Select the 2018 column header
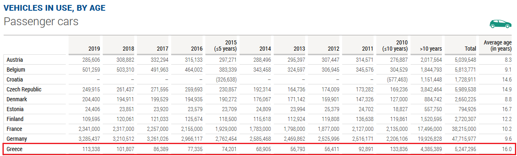The image size is (517, 156). click(x=128, y=49)
